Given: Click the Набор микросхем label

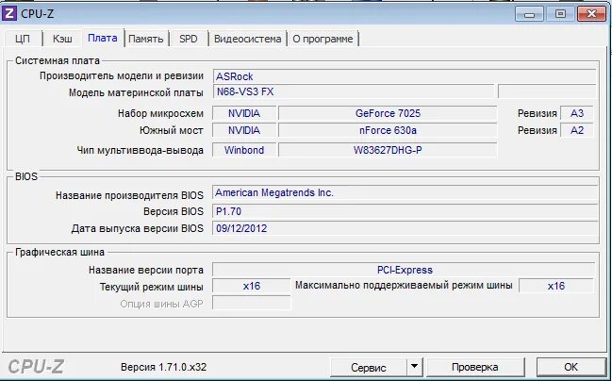Looking at the screenshot, I should [160, 113].
